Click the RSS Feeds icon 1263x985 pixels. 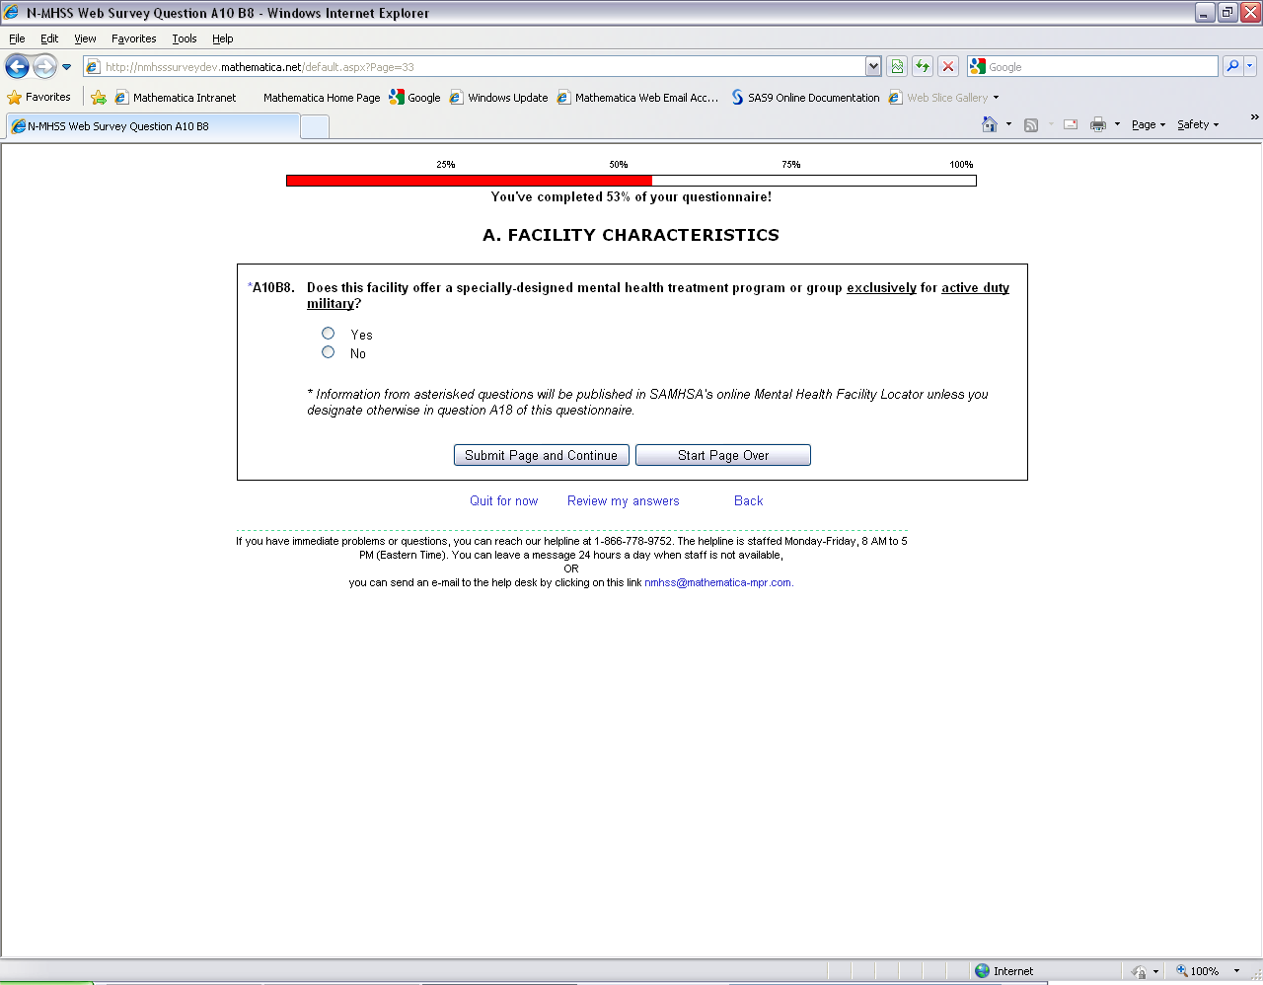coord(1031,124)
